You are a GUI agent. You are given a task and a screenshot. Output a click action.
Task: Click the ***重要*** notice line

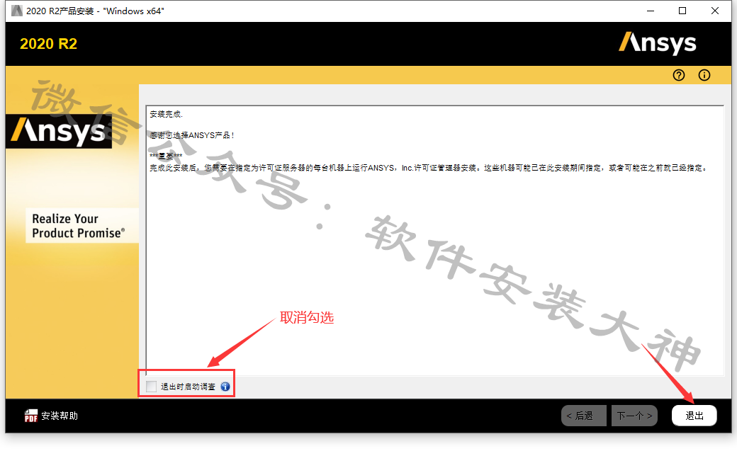[166, 156]
